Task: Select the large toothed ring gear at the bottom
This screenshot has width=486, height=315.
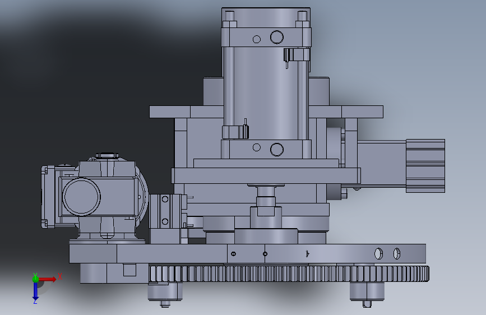Action: coord(289,274)
